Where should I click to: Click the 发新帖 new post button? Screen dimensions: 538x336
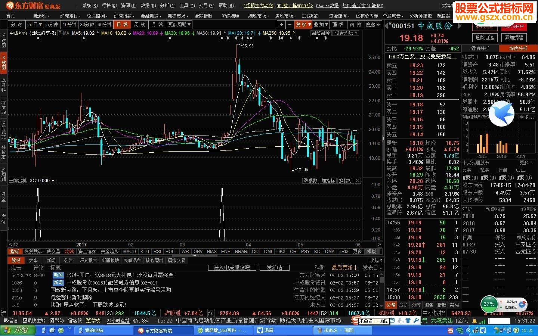[274, 268]
